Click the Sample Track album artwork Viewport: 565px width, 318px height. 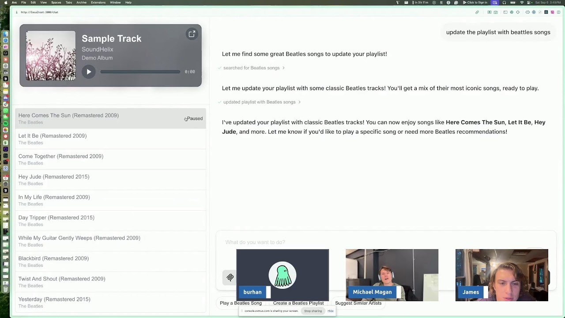51,55
